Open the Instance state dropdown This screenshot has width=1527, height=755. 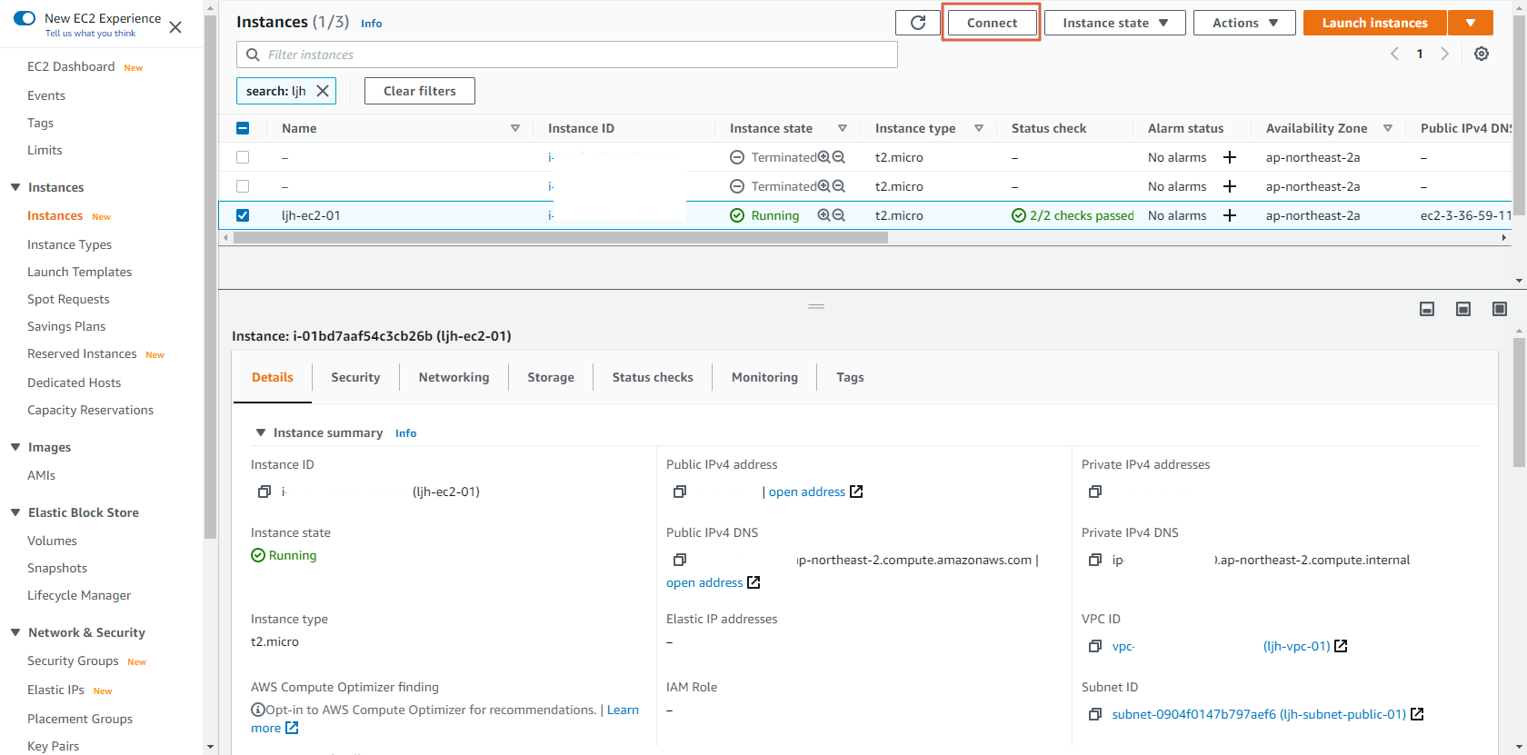click(x=1115, y=23)
